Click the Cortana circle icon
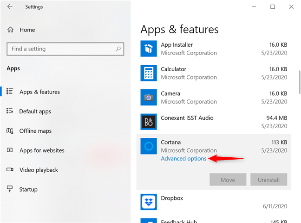301x223 pixels. 149,146
